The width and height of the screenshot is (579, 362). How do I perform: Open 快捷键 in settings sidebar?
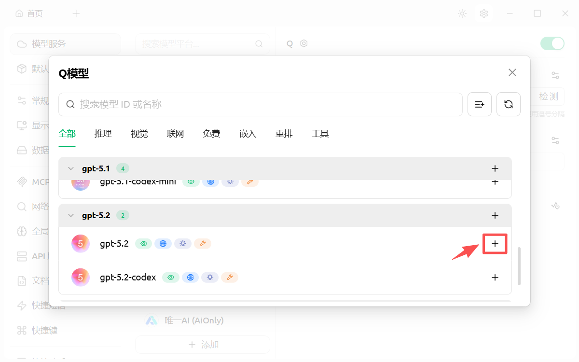click(65, 331)
